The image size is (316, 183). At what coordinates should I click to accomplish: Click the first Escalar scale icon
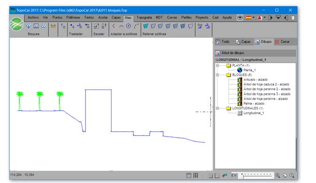click(x=96, y=26)
